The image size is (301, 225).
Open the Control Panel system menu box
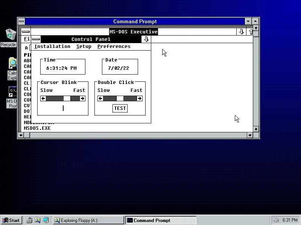[36, 39]
